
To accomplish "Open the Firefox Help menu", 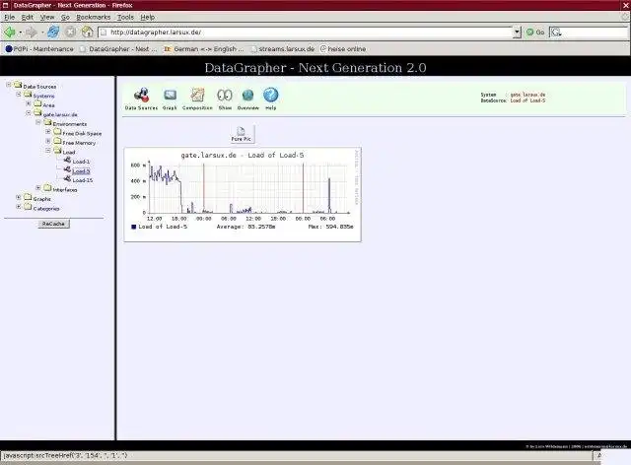I will pyautogui.click(x=147, y=17).
